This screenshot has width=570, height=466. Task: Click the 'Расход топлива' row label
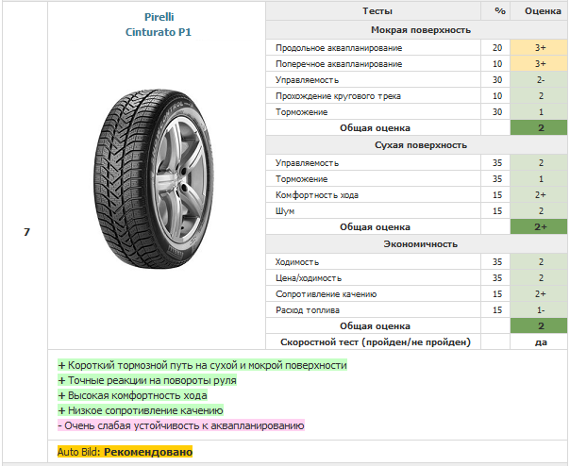click(x=307, y=310)
